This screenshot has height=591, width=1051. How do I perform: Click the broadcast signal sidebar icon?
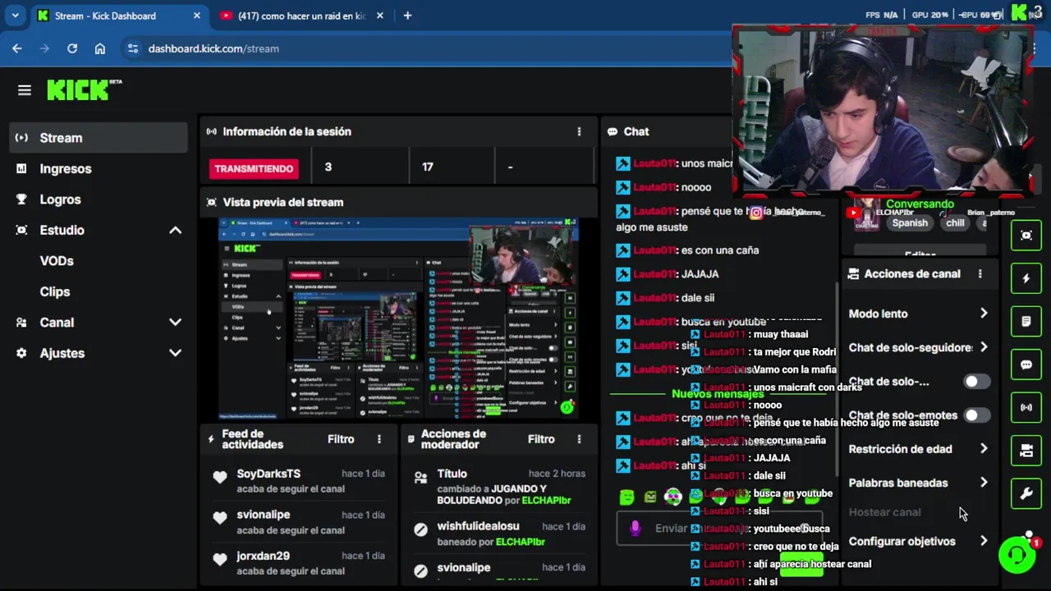(1026, 407)
